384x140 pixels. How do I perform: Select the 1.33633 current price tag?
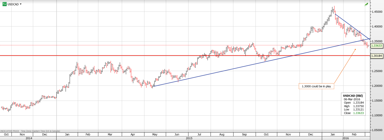click(377, 46)
